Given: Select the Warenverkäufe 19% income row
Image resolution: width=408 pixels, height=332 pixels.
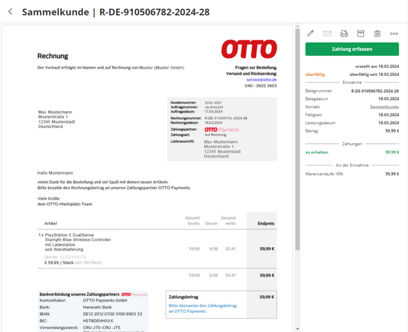Looking at the screenshot, I should pyautogui.click(x=352, y=173).
